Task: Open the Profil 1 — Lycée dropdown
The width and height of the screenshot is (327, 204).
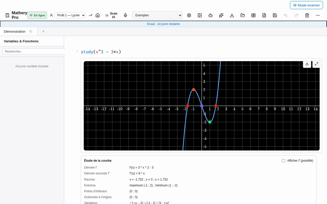Action: click(x=70, y=15)
